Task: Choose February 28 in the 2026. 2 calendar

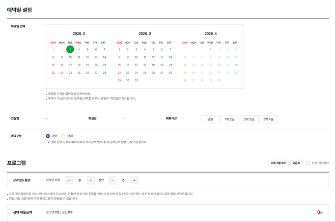Action: [x=104, y=73]
